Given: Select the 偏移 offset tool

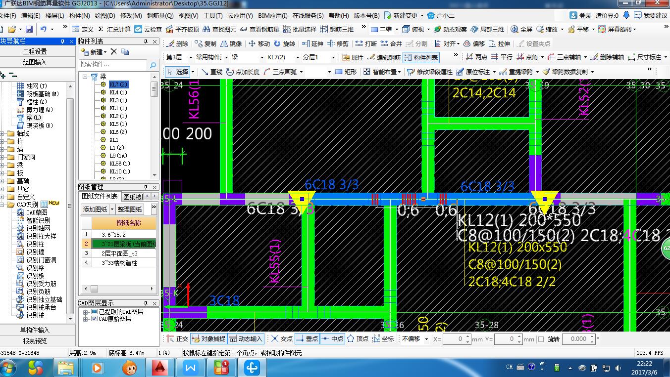Looking at the screenshot, I should pyautogui.click(x=474, y=43).
